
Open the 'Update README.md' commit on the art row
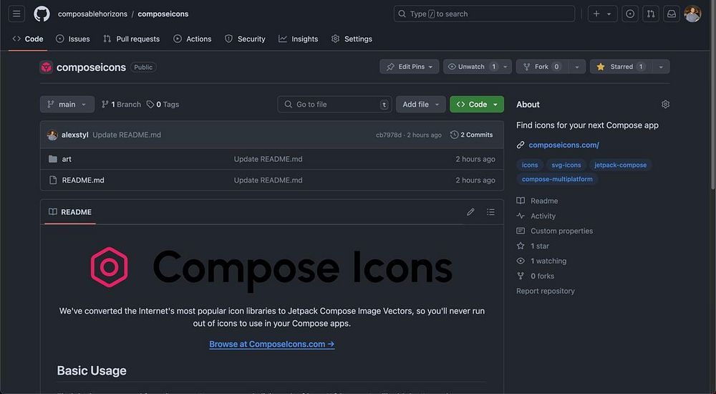(x=268, y=159)
